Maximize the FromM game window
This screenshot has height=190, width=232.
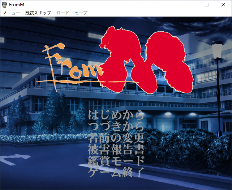pos(207,5)
